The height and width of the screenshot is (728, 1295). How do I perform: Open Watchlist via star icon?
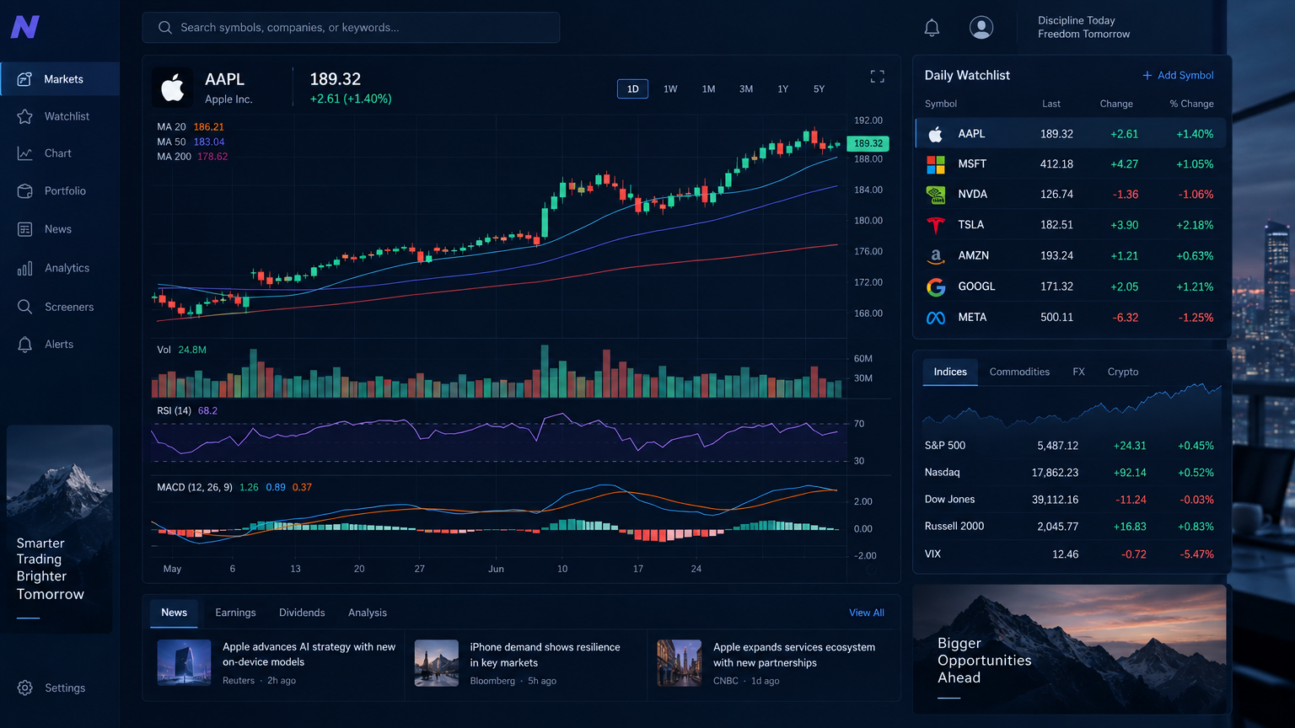[x=25, y=116]
